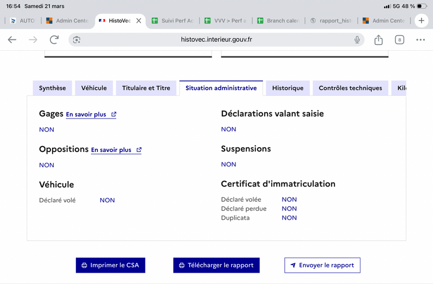Open the tab overview showing 8 tabs
The image size is (433, 284).
[x=399, y=39]
